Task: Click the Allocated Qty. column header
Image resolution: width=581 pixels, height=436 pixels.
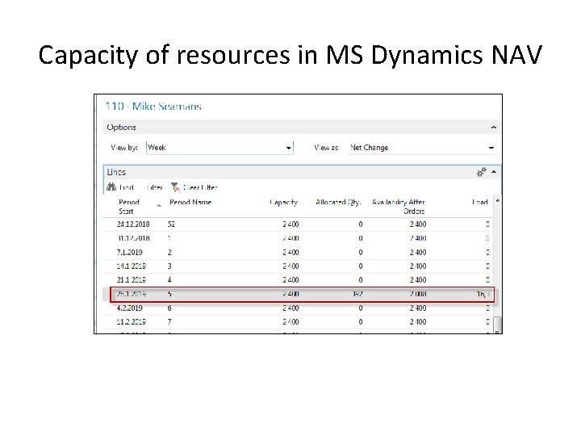Action: 338,202
